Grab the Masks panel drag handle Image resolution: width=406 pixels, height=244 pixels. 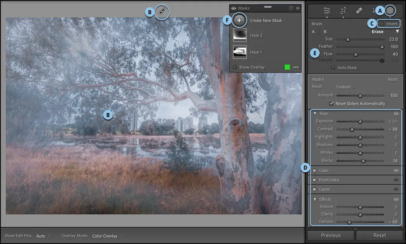(x=268, y=6)
